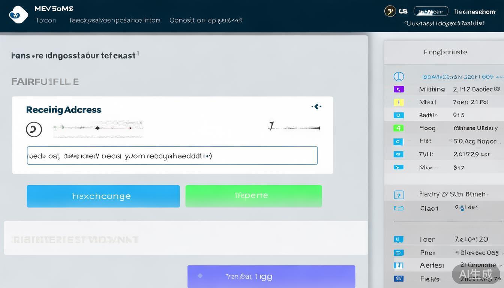
Task: Open the outlined dropdown pill in header
Action: [430, 11]
